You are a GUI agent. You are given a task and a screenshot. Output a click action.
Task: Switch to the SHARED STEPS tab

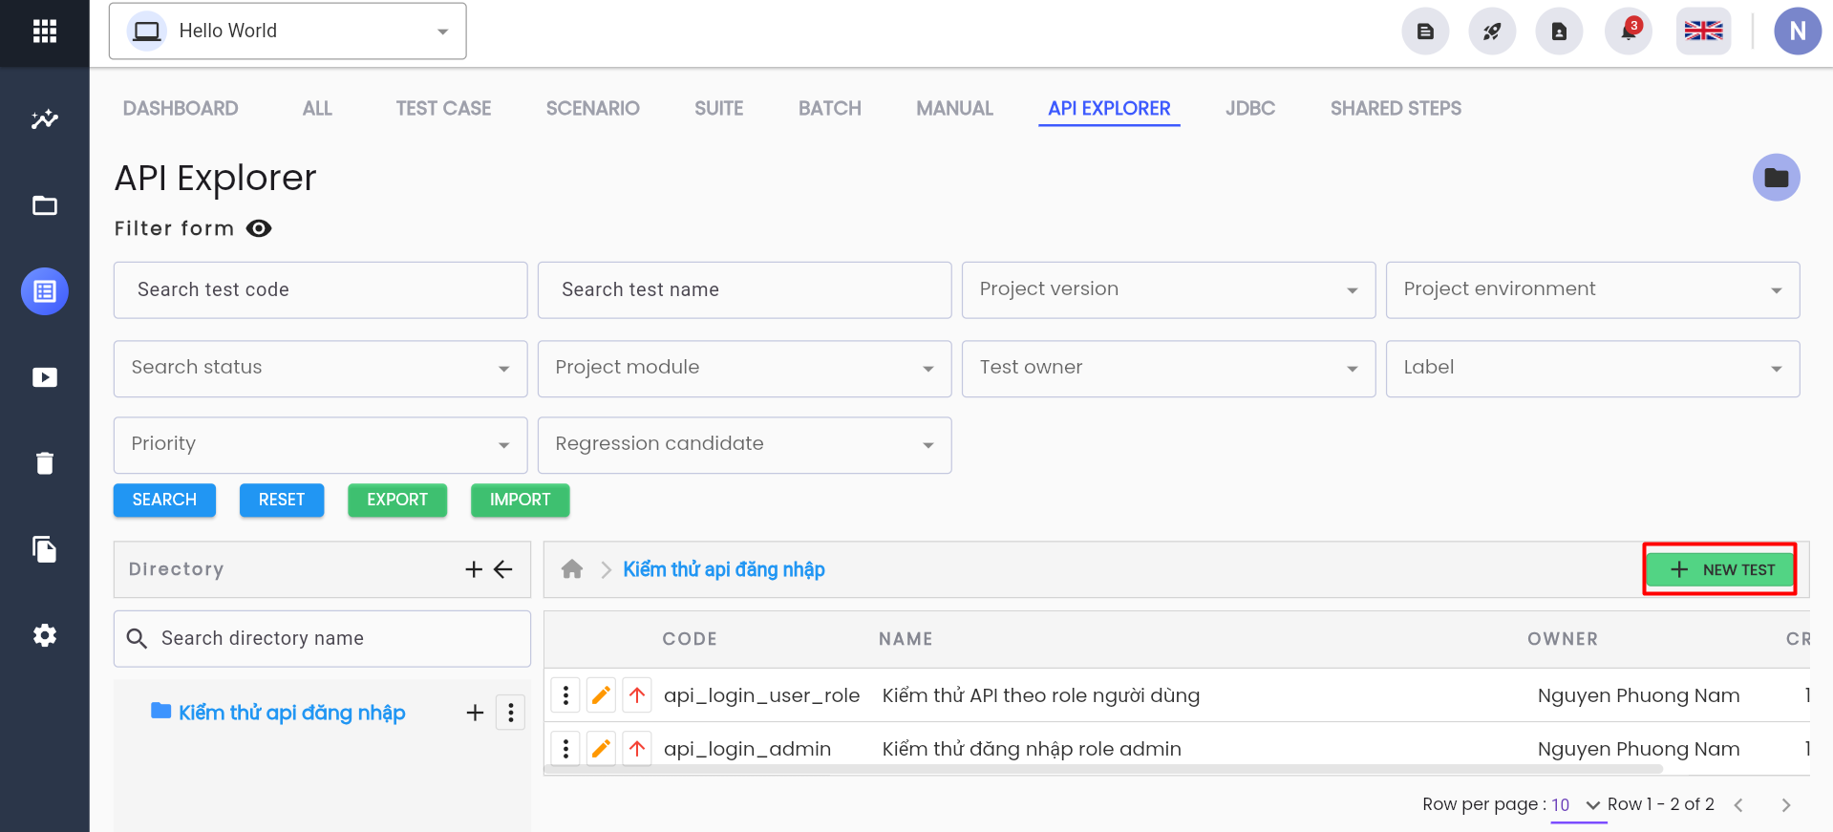tap(1396, 109)
